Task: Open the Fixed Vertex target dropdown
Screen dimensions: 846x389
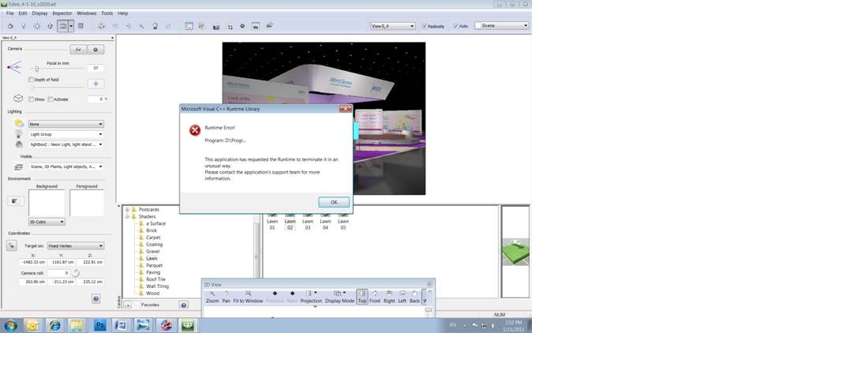Action: 75,246
